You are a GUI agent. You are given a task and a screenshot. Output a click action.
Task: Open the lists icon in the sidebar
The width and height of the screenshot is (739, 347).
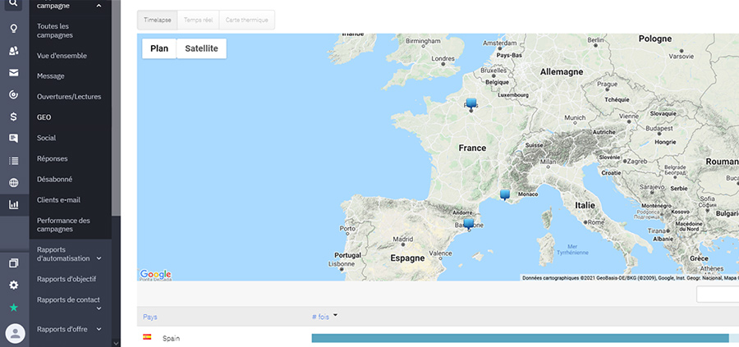(14, 161)
